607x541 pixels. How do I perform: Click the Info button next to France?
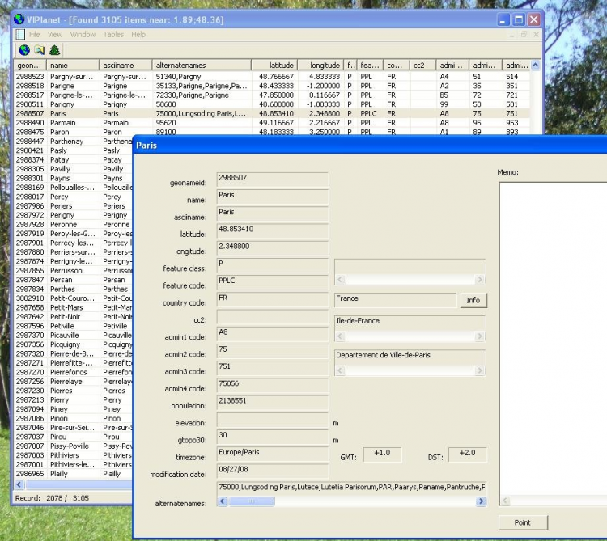click(473, 300)
